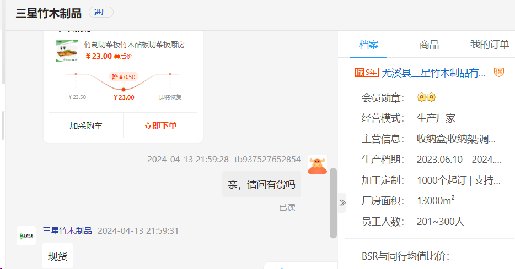Open seller name link 三星竹木制品 in chat

click(x=67, y=230)
